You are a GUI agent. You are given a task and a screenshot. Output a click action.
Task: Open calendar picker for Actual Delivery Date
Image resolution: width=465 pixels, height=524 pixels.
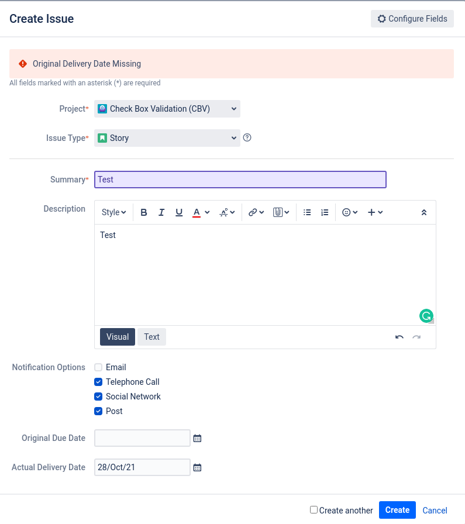click(197, 467)
